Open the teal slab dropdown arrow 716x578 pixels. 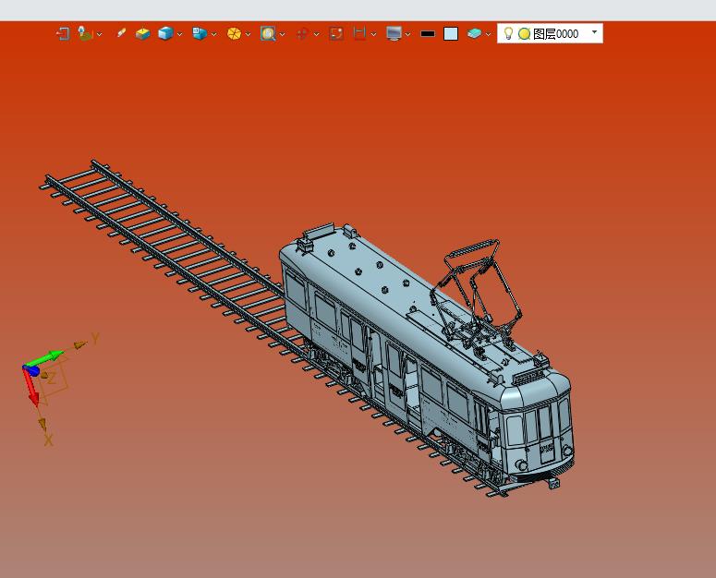click(488, 34)
